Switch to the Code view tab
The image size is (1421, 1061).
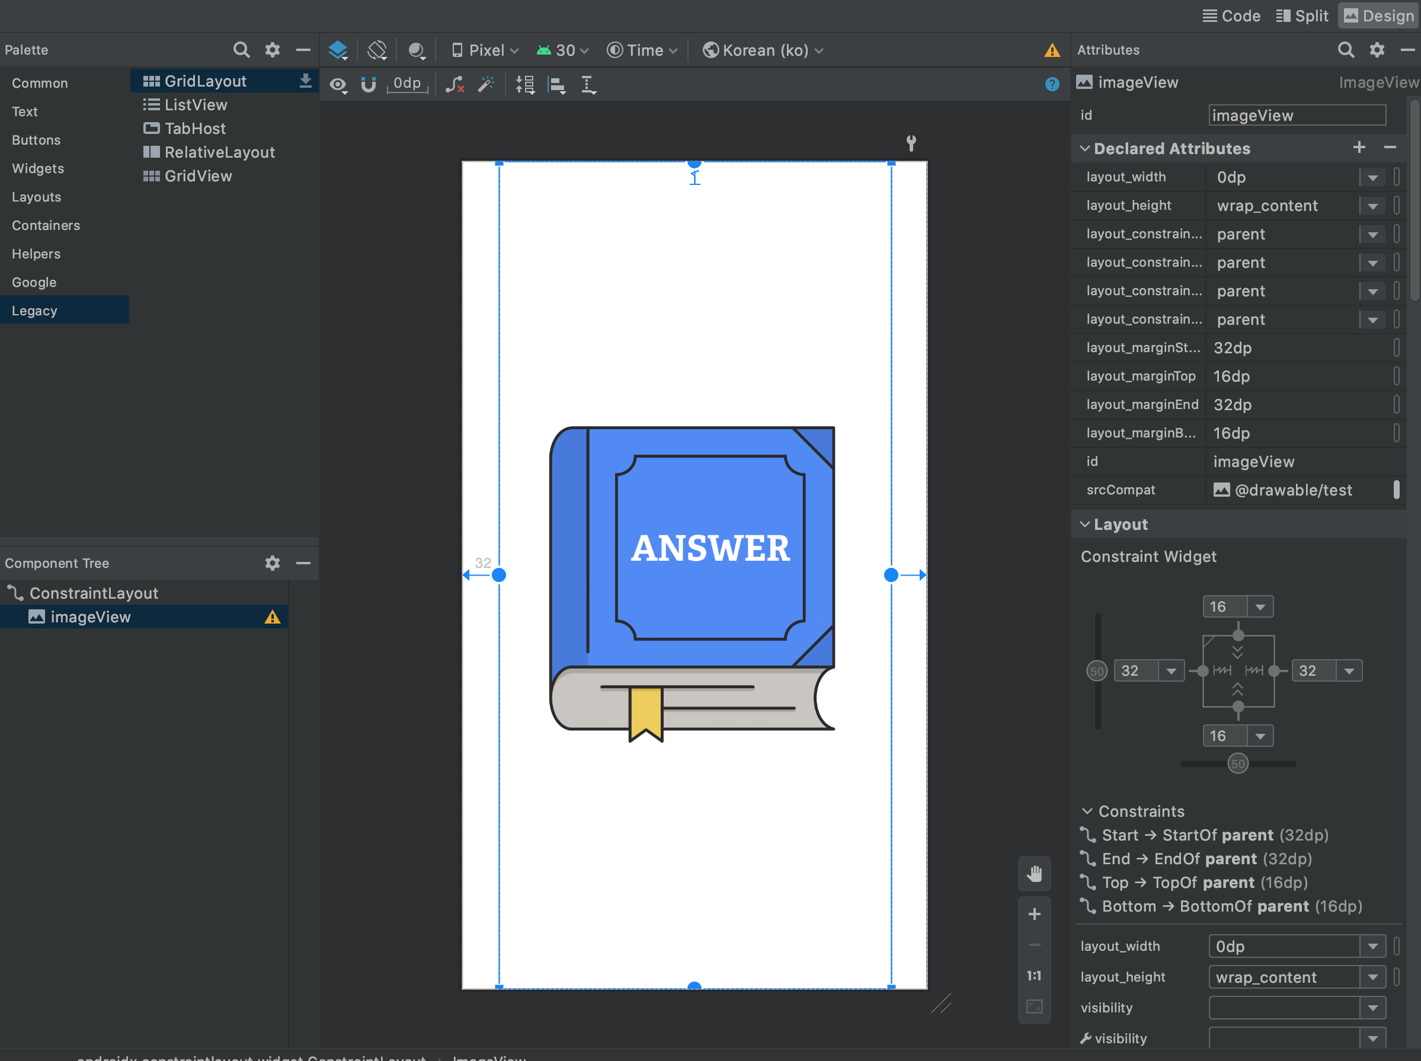(1231, 15)
